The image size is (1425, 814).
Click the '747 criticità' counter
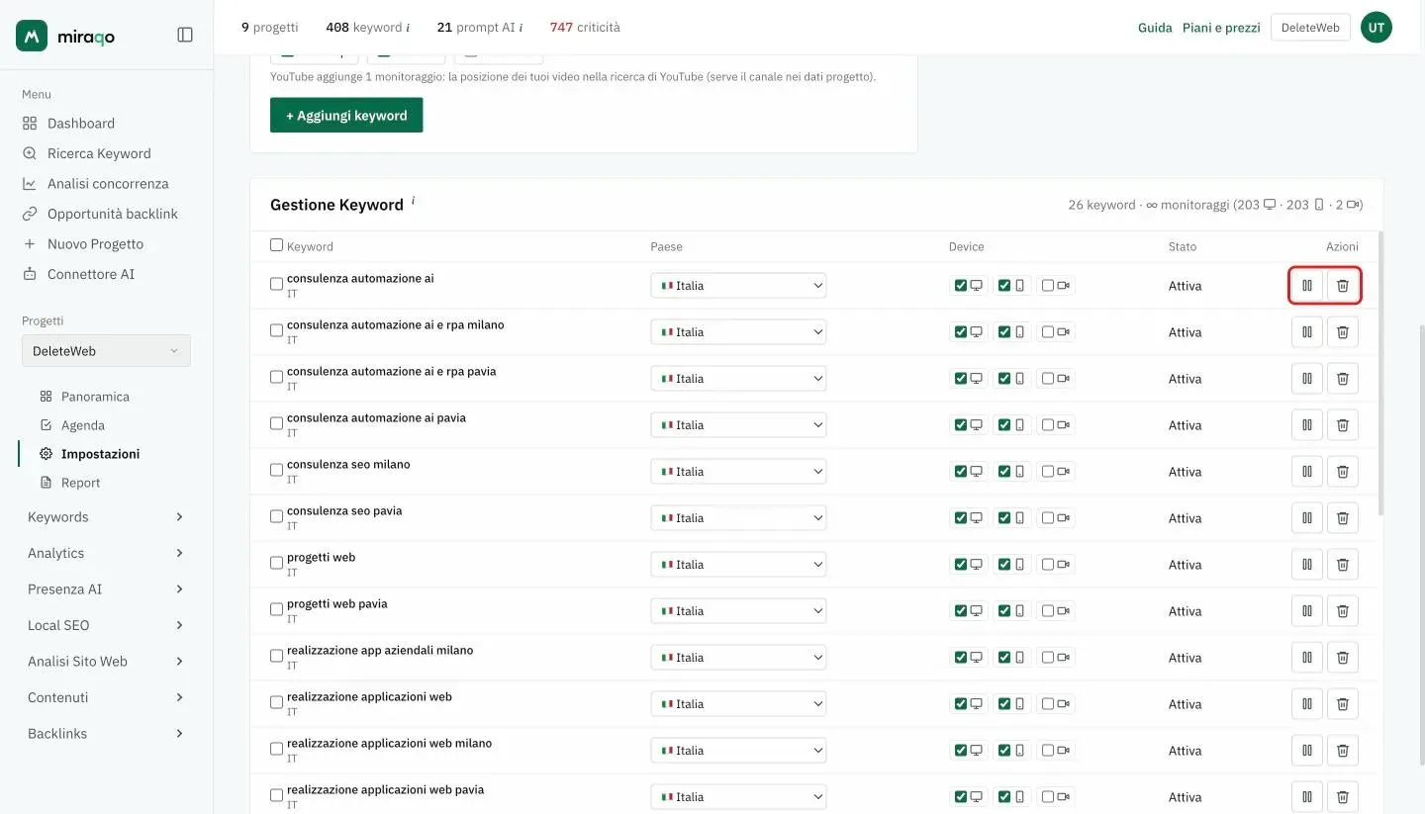click(585, 28)
